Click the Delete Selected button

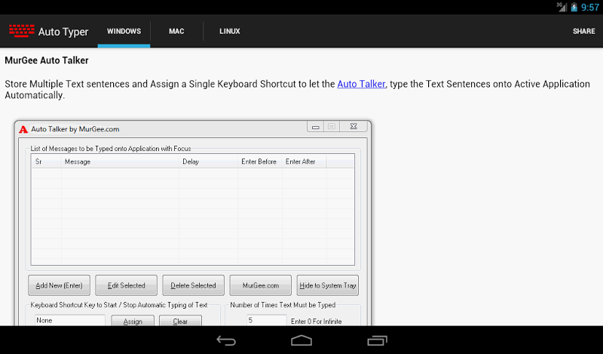[193, 285]
